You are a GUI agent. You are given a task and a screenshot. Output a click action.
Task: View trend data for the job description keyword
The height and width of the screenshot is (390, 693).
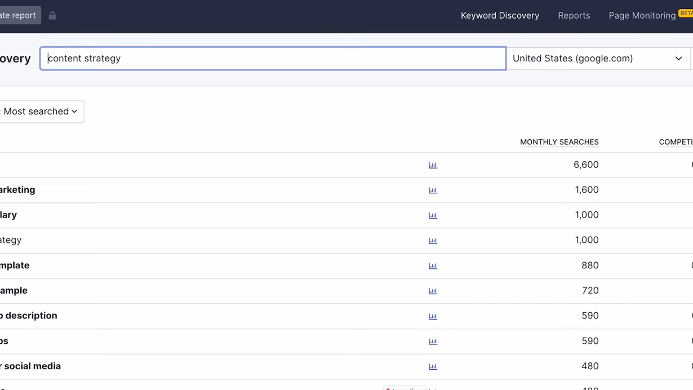433,316
